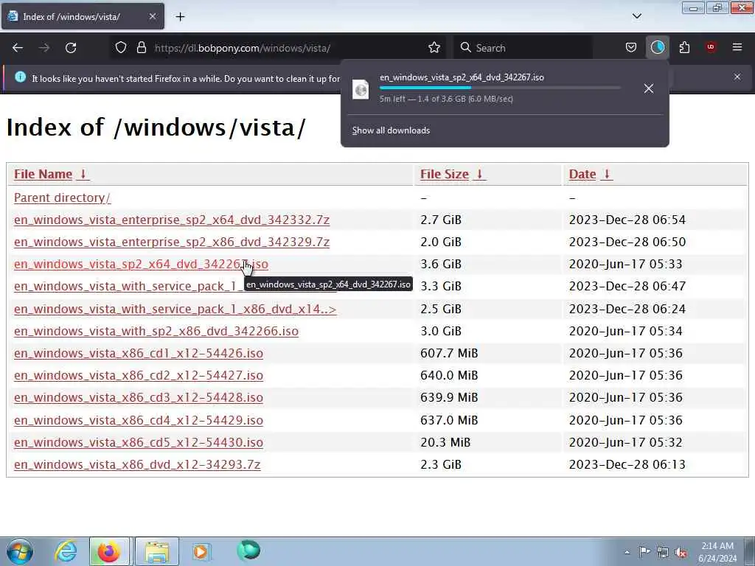This screenshot has height=566, width=755.
Task: Click the padlock site info icon
Action: (x=141, y=48)
